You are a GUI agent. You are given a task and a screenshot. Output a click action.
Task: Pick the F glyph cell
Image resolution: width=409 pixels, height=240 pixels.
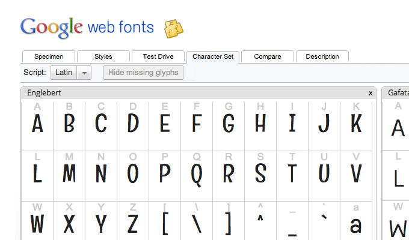tap(197, 126)
